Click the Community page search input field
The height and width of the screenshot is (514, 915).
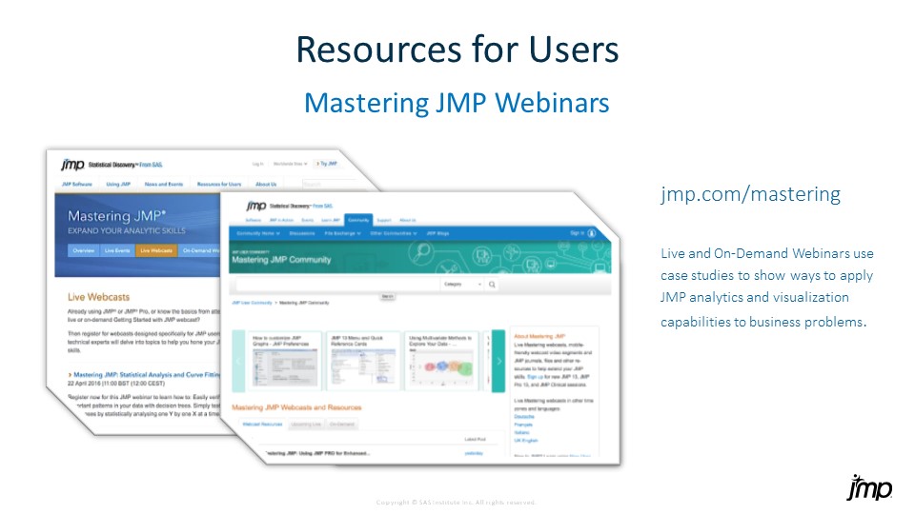click(337, 285)
